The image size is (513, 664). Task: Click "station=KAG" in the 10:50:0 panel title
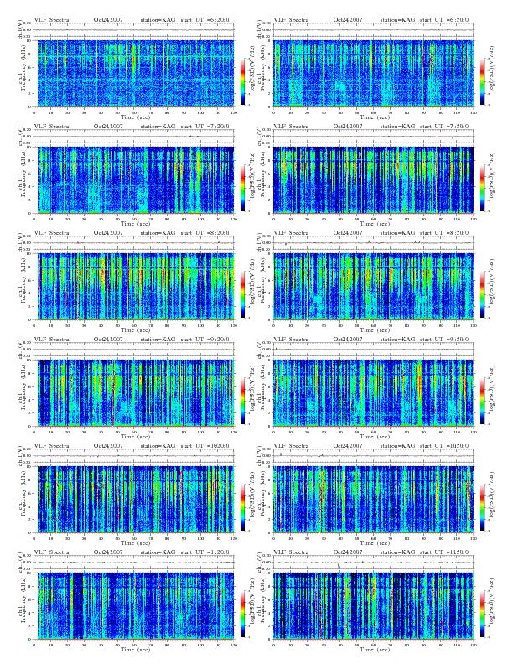coord(397,446)
